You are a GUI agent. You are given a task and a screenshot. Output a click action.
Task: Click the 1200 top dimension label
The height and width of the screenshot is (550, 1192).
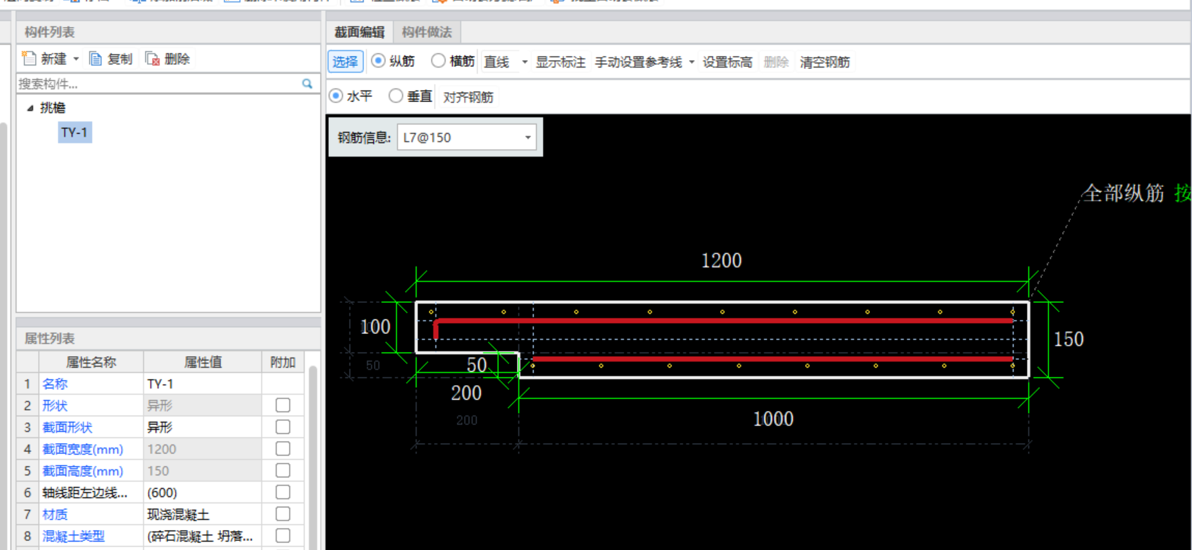[721, 261]
